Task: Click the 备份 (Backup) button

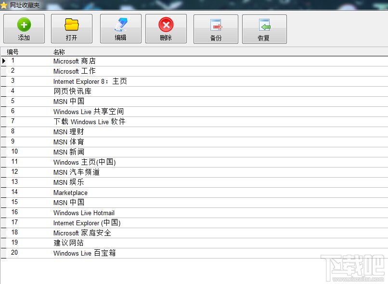Action: [x=216, y=29]
